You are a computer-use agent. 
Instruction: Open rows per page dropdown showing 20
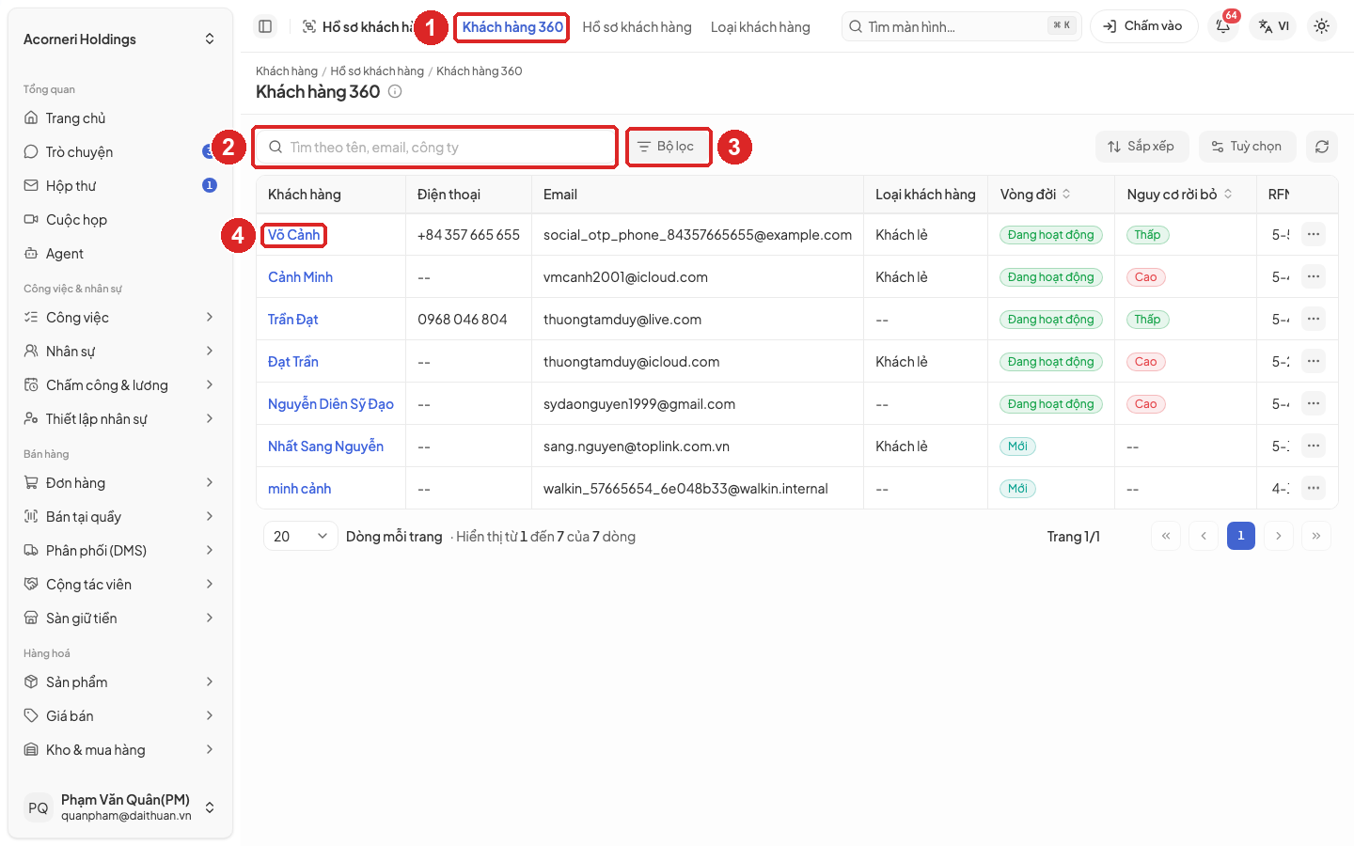300,536
